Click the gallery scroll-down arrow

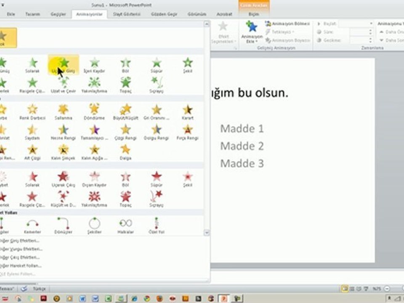(x=207, y=233)
